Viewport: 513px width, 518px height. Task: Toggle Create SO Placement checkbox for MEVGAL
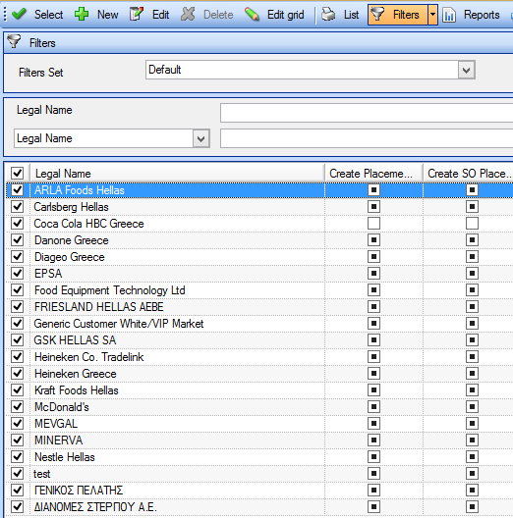click(472, 423)
